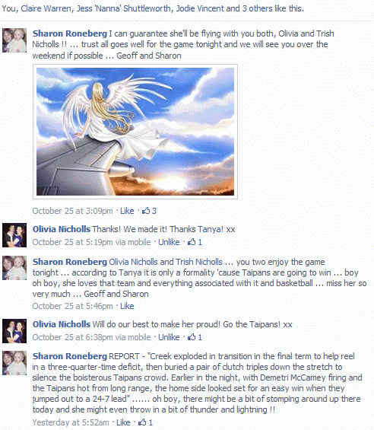This screenshot has width=374, height=430.
Task: Open Claire Warren's profile link
Action: pyautogui.click(x=46, y=8)
